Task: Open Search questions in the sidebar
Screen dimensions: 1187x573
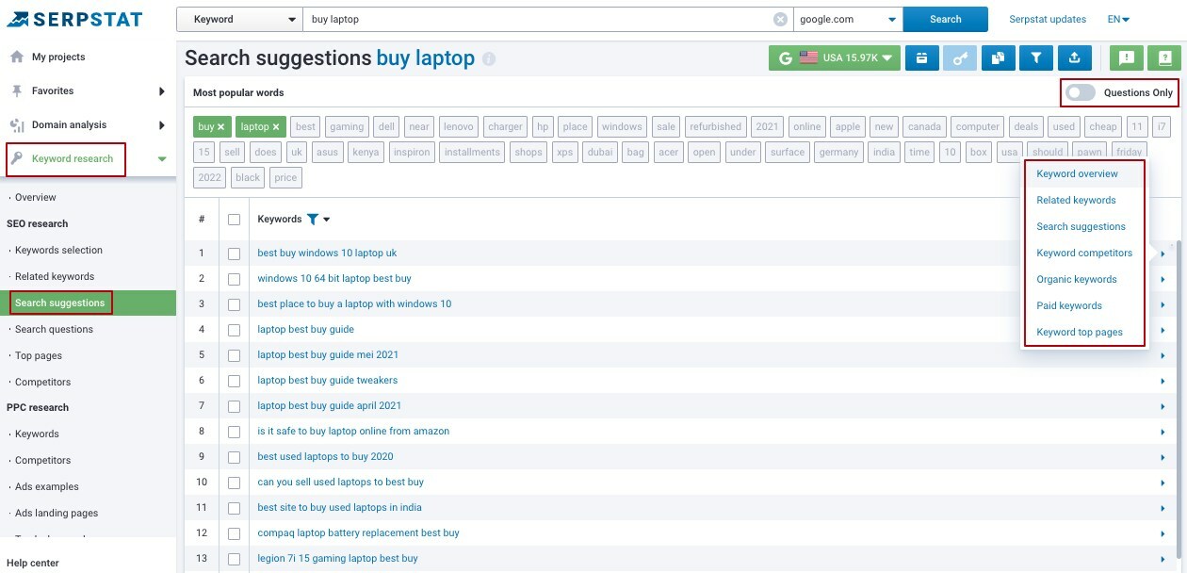Action: pyautogui.click(x=54, y=329)
